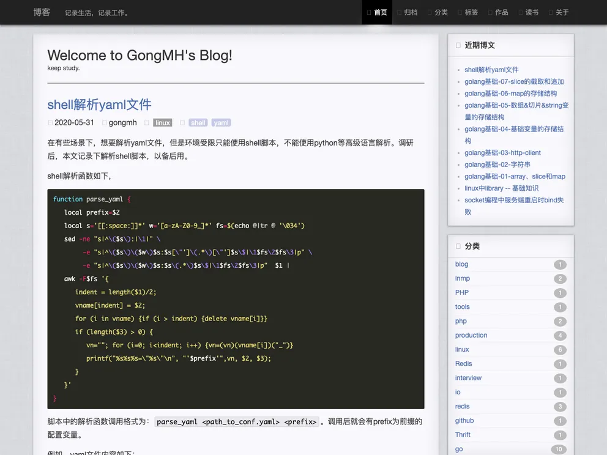Open socket编程 bind失败 recent post

pyautogui.click(x=513, y=205)
